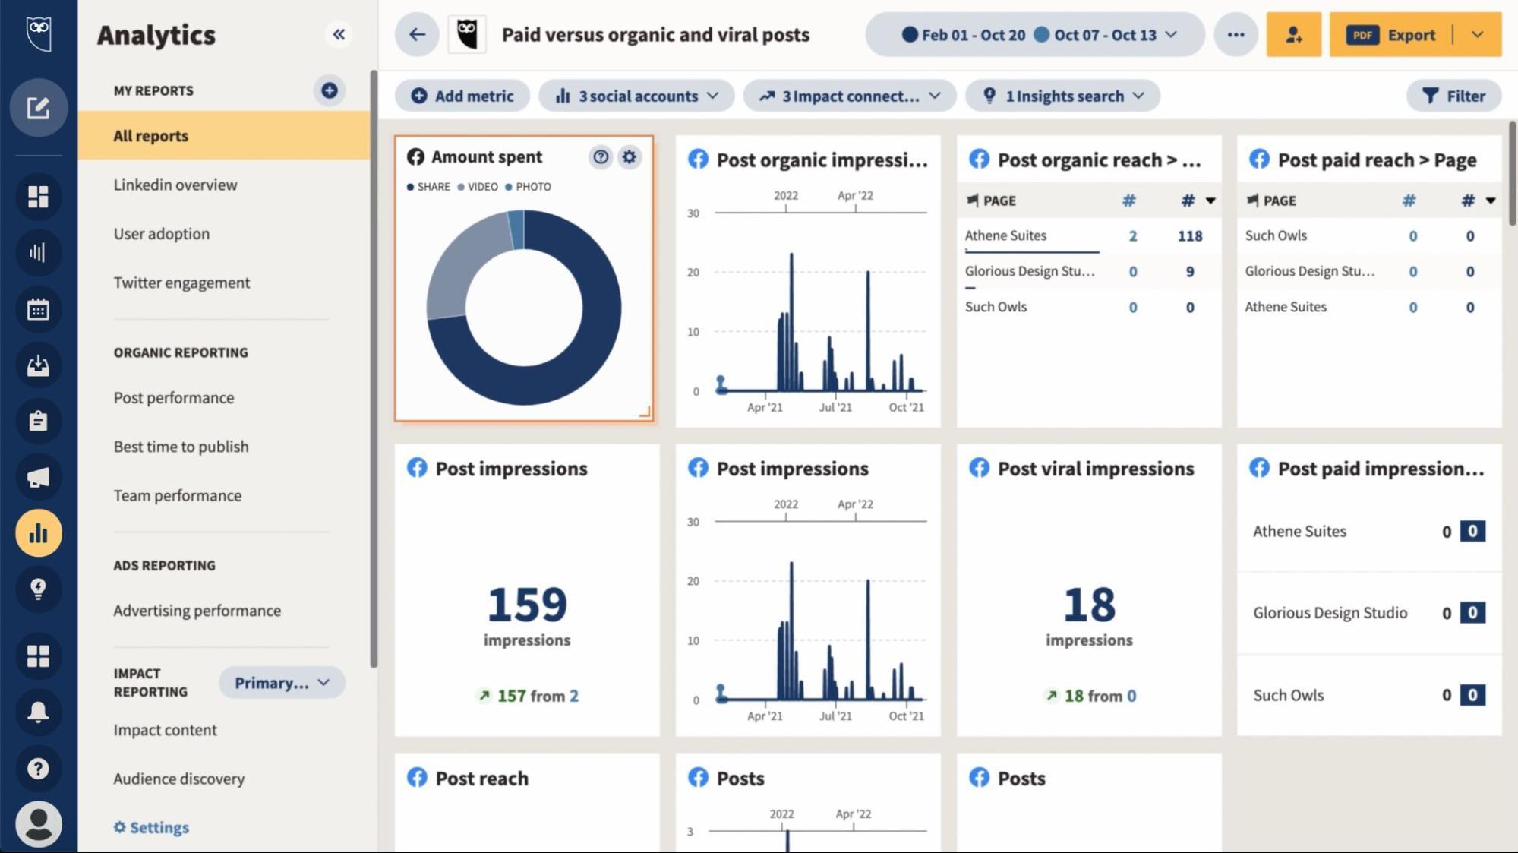1518x853 pixels.
Task: Click the Analytics sidebar icon
Action: 37,532
